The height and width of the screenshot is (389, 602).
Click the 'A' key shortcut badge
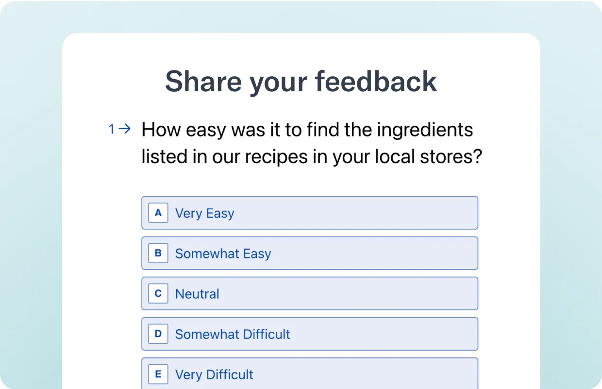(x=158, y=213)
